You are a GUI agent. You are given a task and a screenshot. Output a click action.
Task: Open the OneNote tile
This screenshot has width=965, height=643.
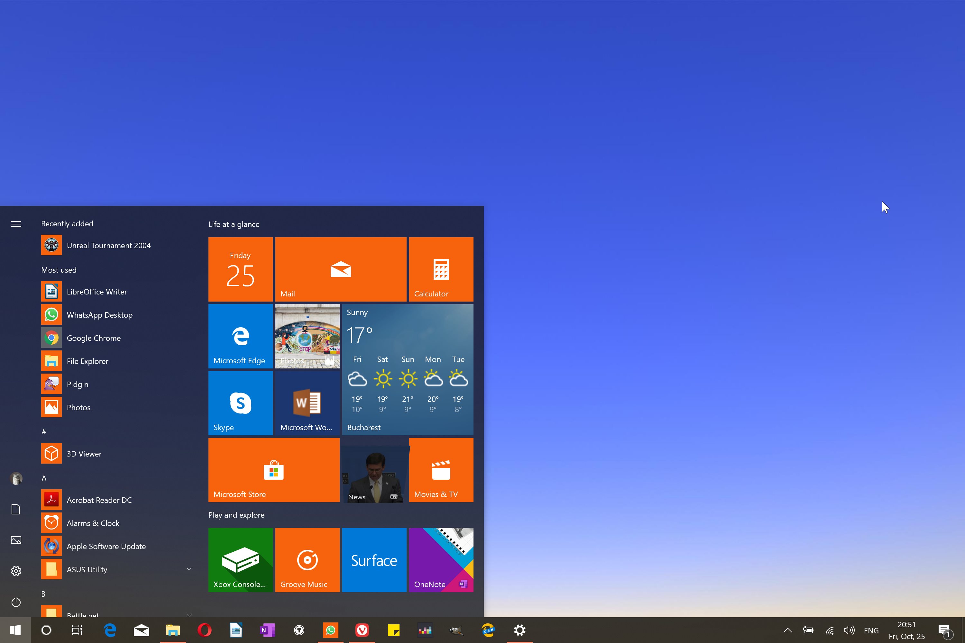click(x=441, y=560)
